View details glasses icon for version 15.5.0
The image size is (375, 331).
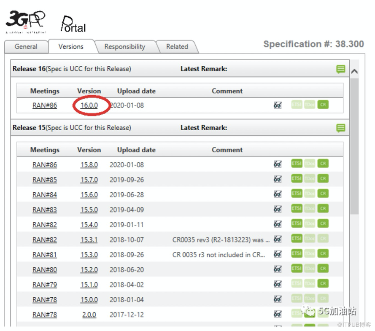278,209
